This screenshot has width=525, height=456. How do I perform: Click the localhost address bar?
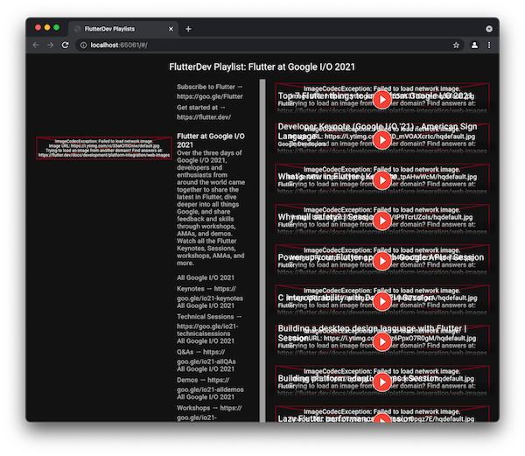(262, 45)
